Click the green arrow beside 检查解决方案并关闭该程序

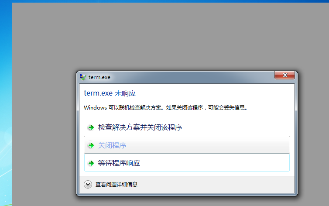coord(91,127)
